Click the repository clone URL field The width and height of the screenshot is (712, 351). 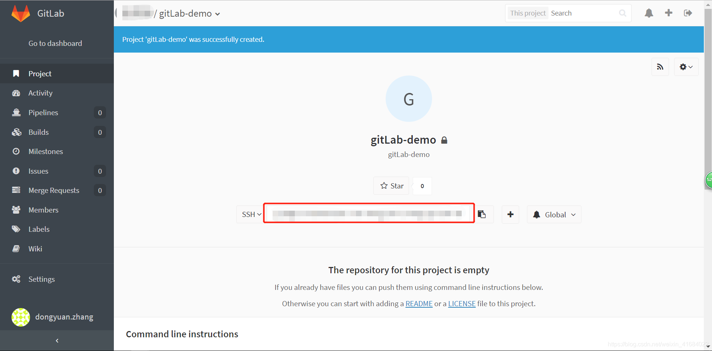pos(369,213)
